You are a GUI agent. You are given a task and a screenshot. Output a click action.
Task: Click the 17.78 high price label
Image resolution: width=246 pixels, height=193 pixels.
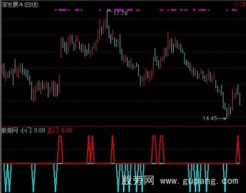coord(121,13)
